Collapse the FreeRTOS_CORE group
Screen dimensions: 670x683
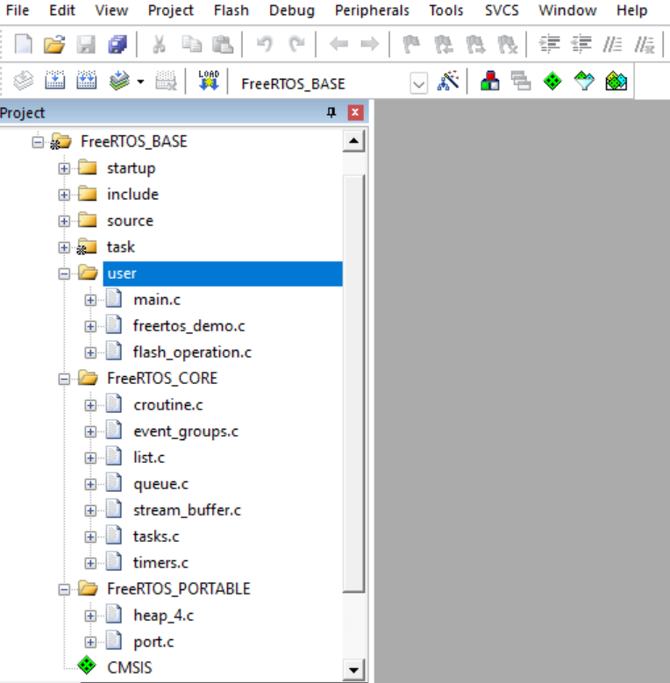point(64,379)
